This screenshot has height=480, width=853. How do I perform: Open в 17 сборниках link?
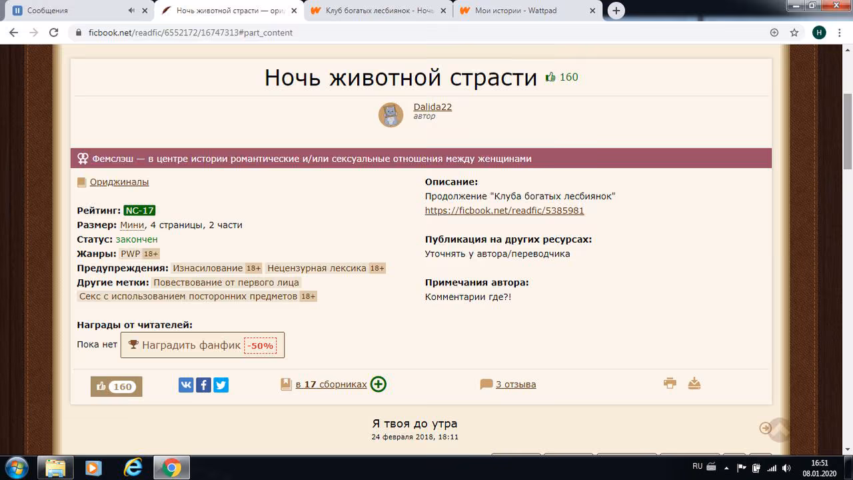coord(331,385)
